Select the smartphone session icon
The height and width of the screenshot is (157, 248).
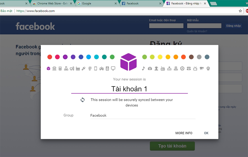95,68
